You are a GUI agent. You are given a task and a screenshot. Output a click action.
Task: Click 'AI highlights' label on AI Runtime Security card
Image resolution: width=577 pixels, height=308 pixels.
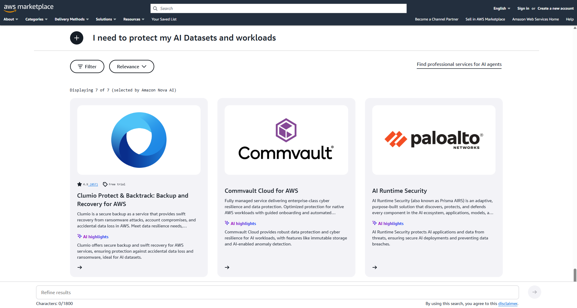[x=391, y=223]
